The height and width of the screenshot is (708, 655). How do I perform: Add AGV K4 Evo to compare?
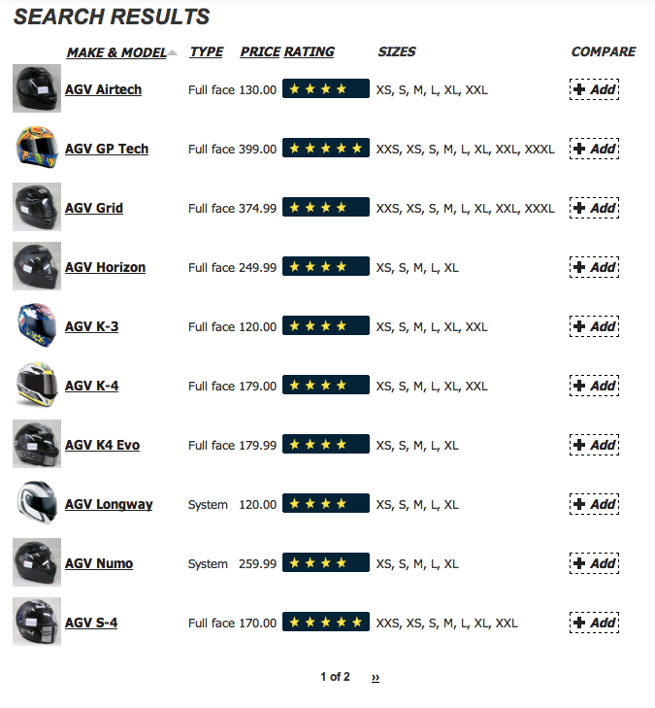pyautogui.click(x=594, y=445)
